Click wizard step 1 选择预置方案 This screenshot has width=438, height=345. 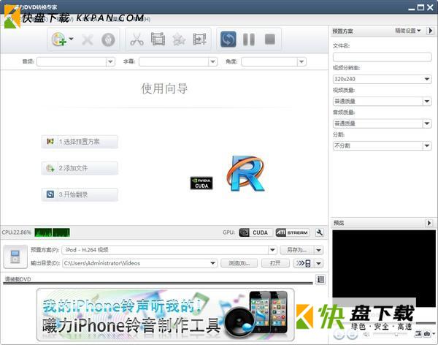pos(80,142)
